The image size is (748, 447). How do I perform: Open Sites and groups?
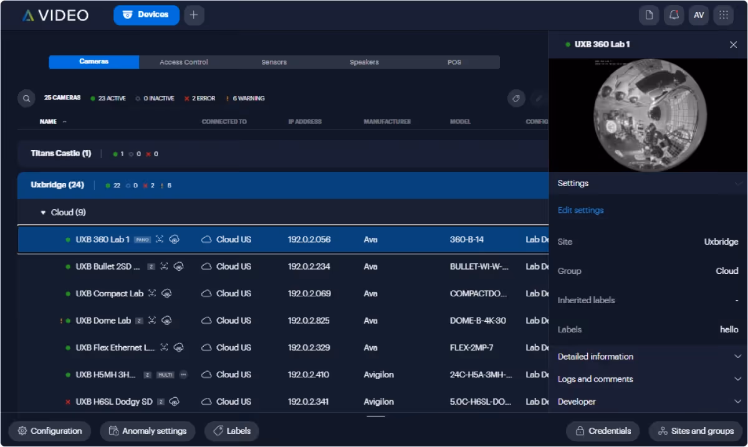click(x=695, y=431)
